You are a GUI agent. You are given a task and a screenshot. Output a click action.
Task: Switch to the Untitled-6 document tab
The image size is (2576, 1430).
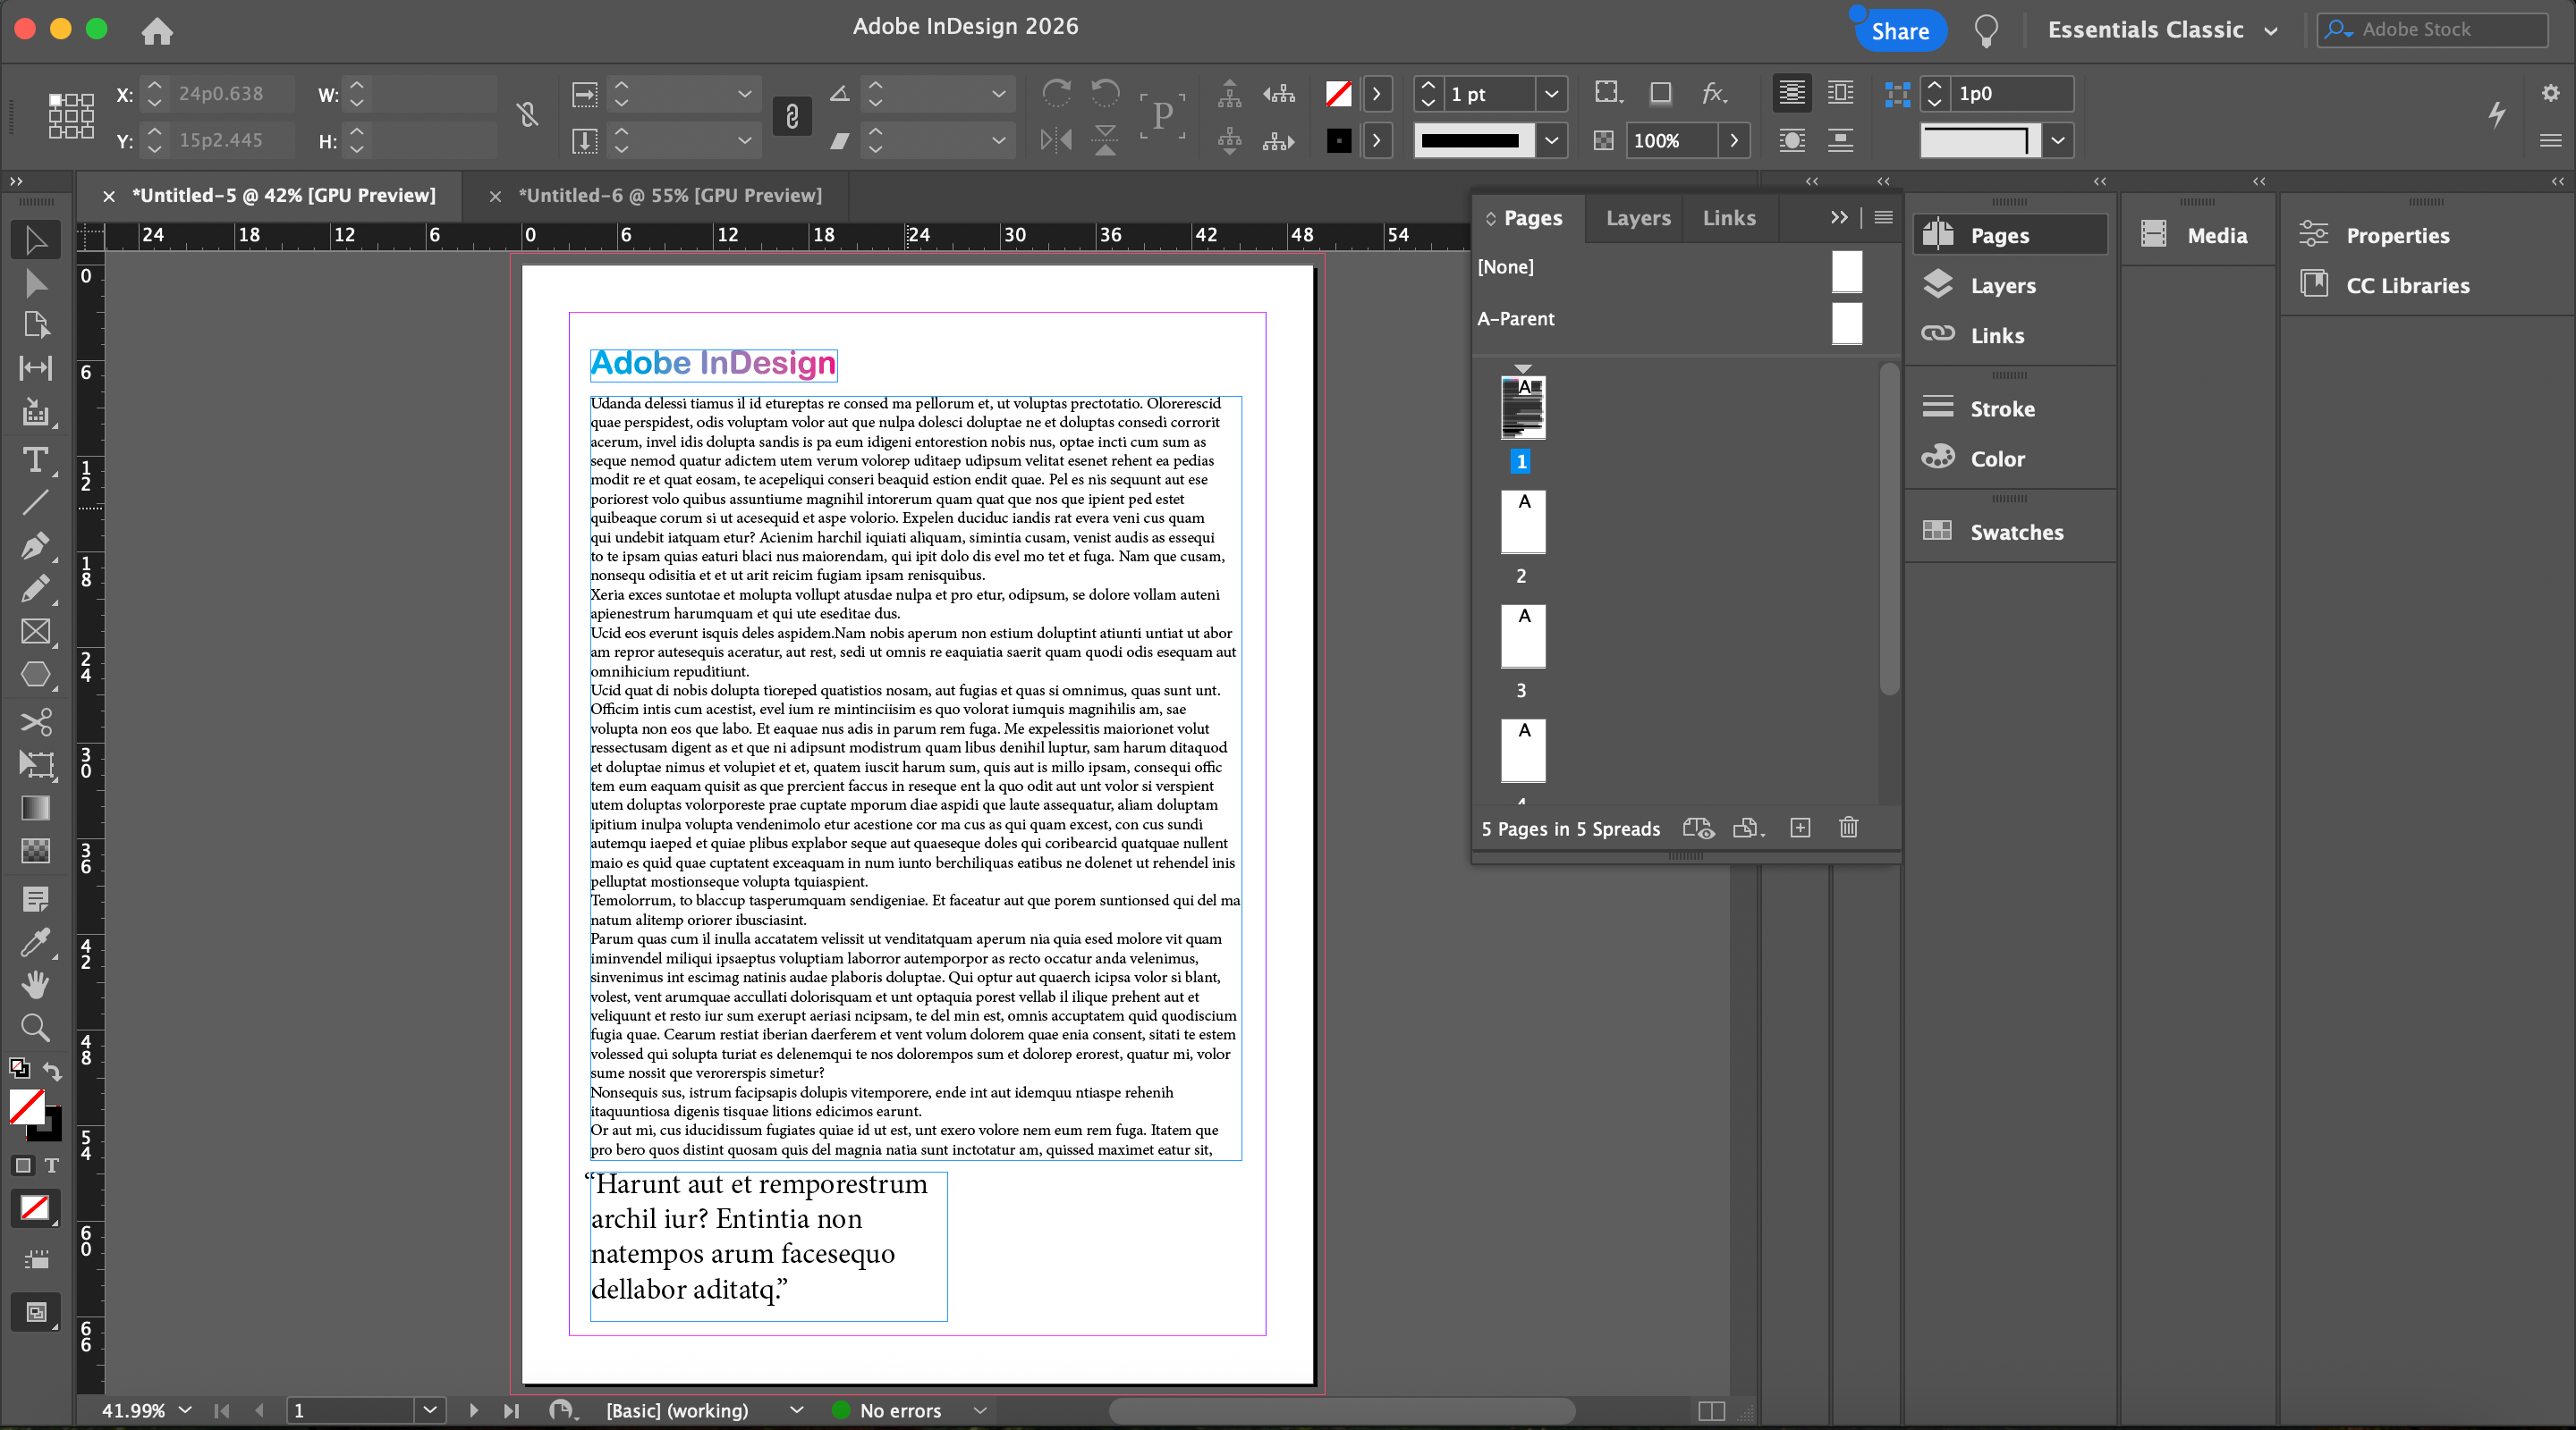point(669,196)
